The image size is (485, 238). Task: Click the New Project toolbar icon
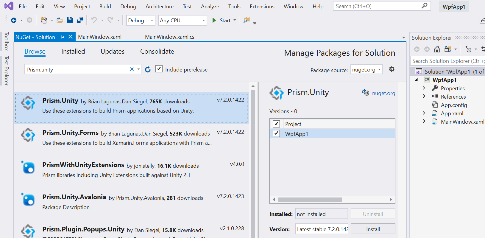44,20
